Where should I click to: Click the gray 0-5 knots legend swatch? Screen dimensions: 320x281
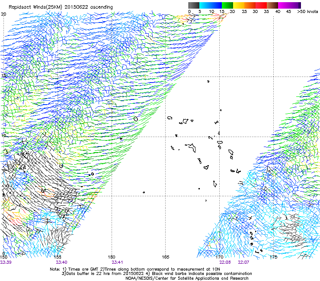point(194,5)
